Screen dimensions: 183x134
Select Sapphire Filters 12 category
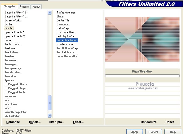15,12
